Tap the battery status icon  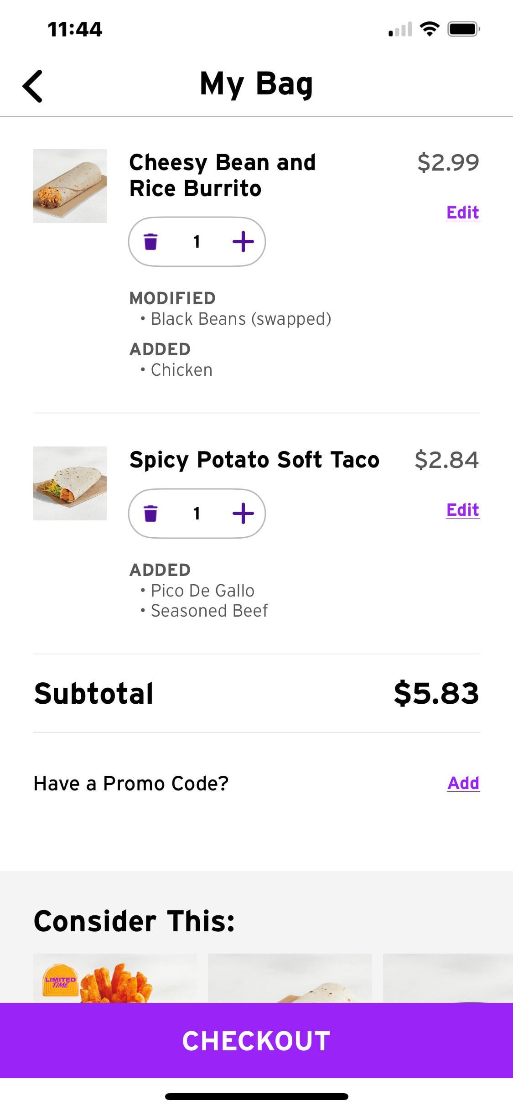coord(463,29)
